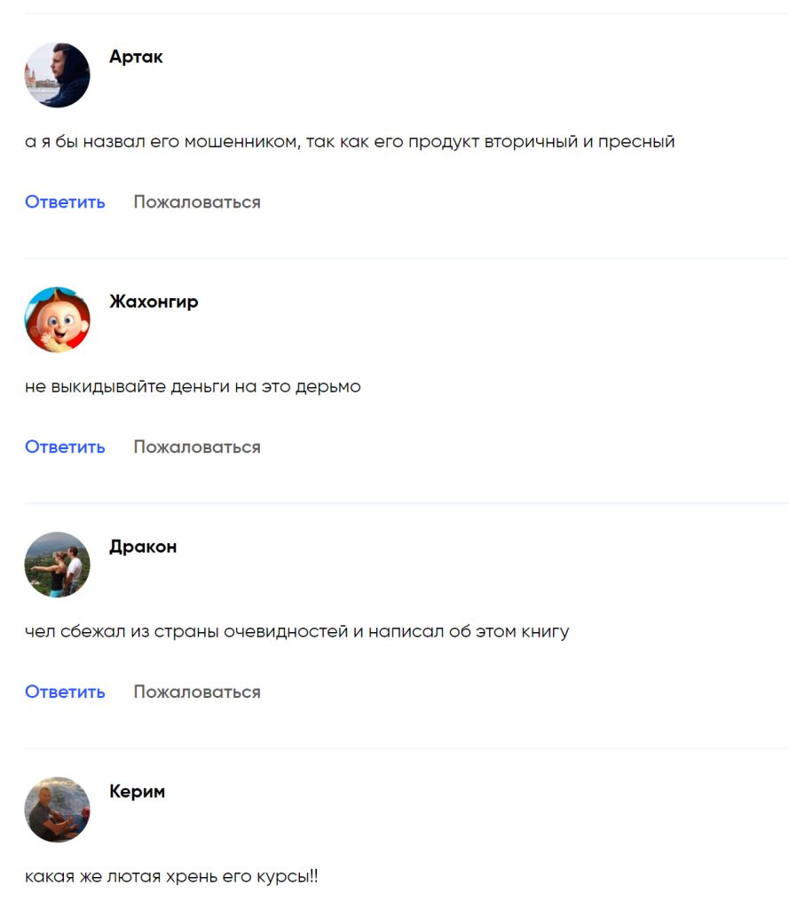Reply to Артак's comment via Ответить
Screen dimensions: 789x909
pos(65,202)
